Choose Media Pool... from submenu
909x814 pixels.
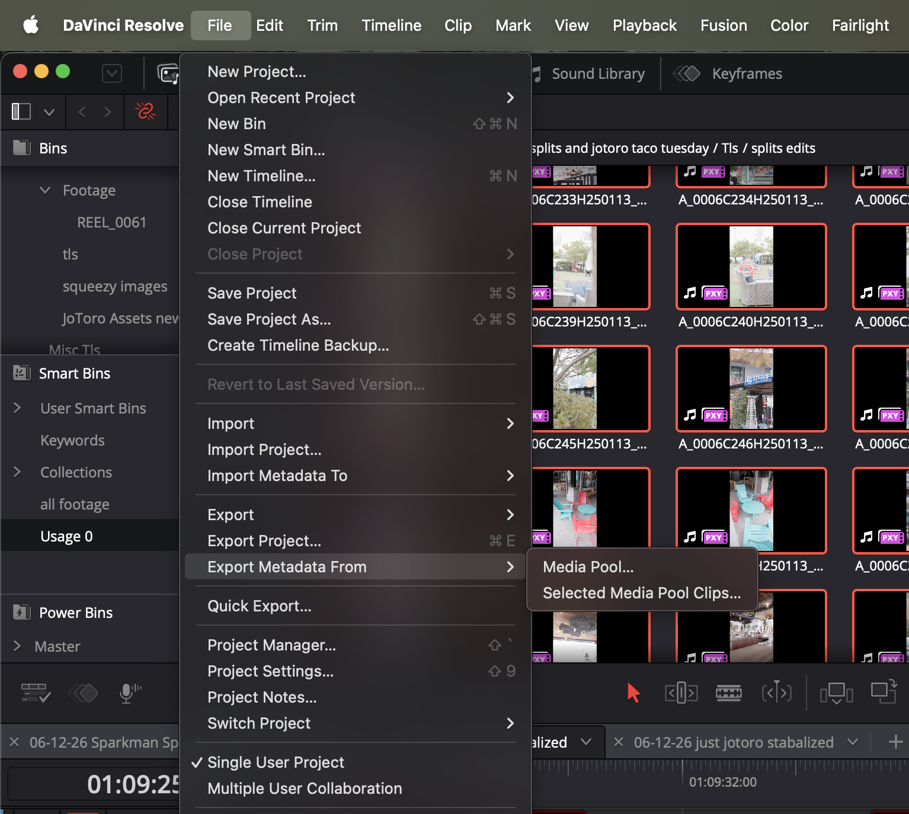click(x=642, y=567)
